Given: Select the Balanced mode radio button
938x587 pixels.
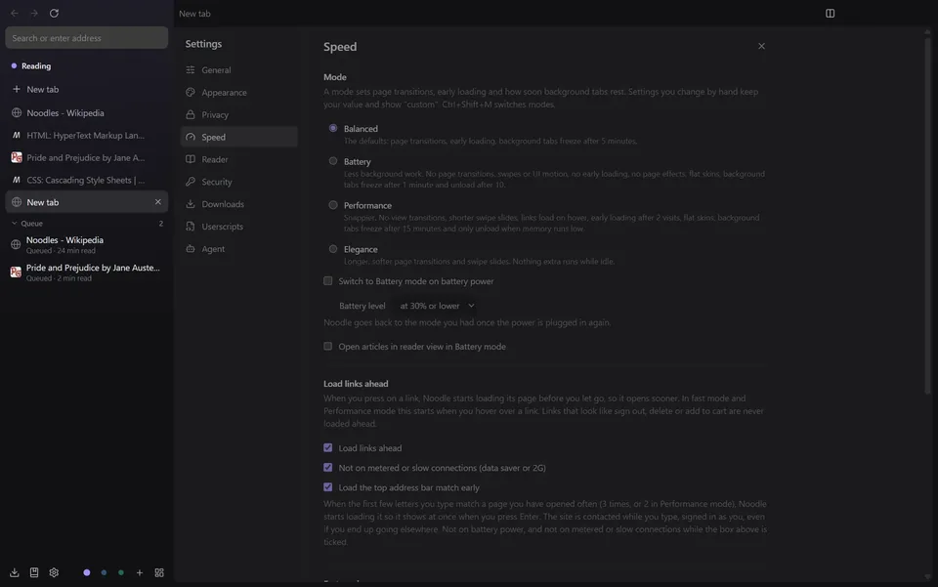Looking at the screenshot, I should pos(333,128).
